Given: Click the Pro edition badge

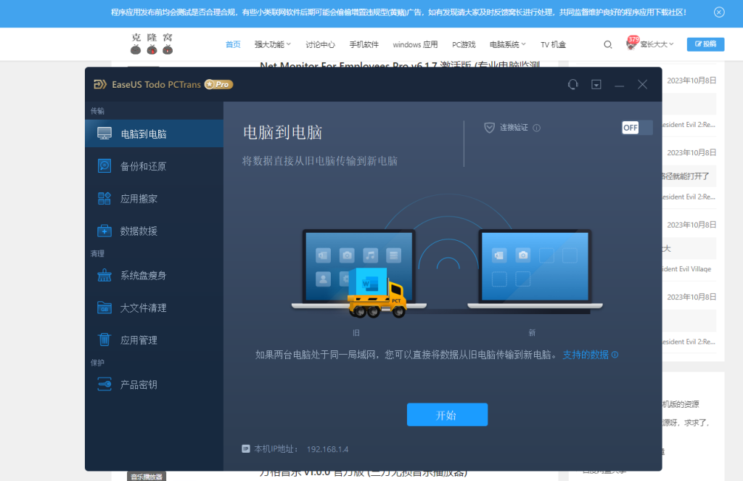Looking at the screenshot, I should pos(219,84).
